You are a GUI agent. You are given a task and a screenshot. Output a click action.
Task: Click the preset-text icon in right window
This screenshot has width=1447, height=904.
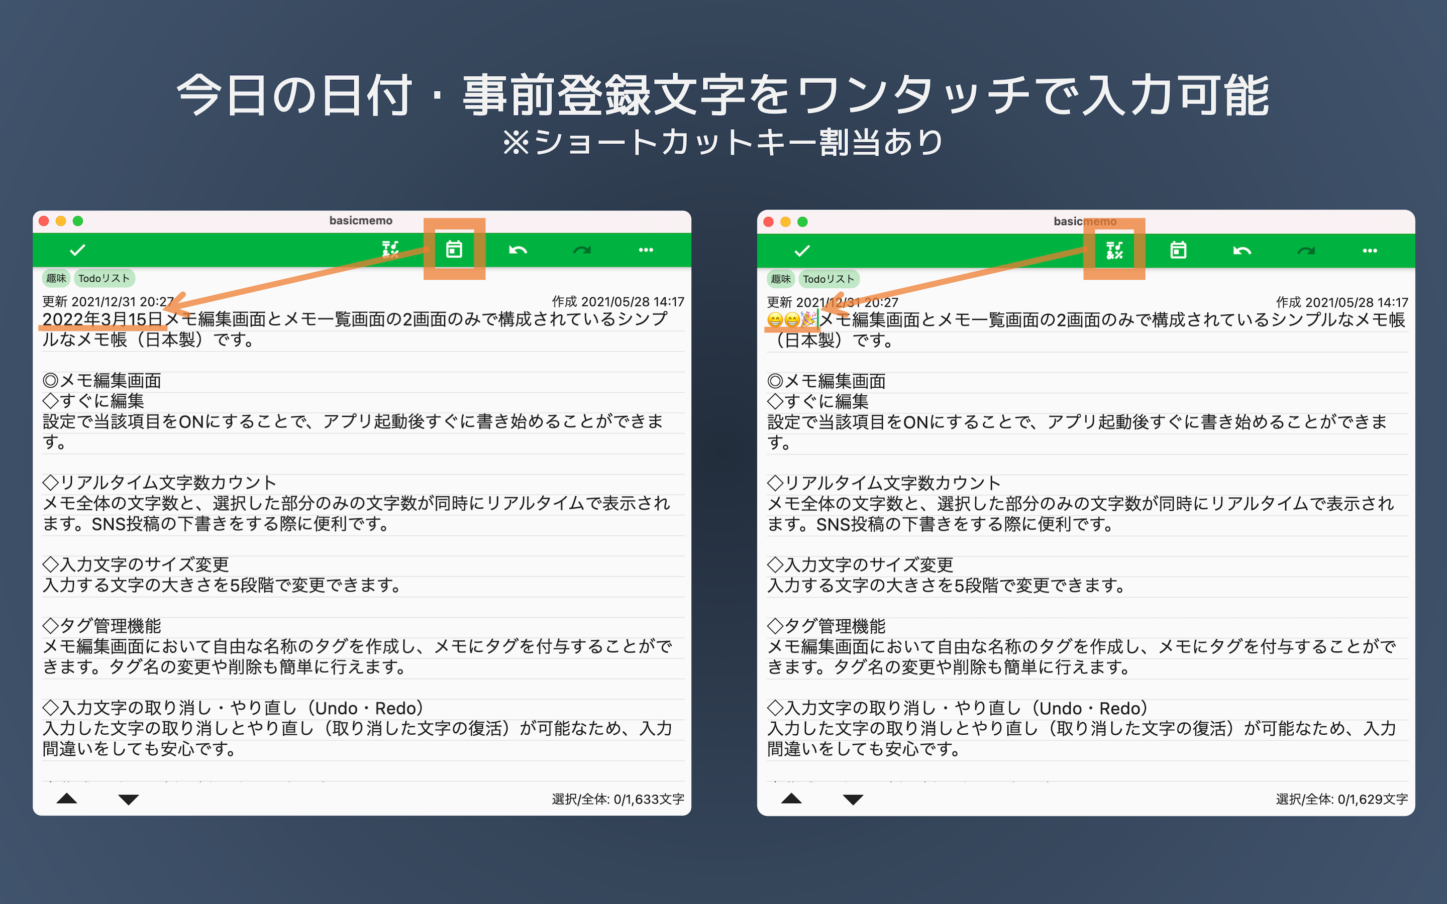point(1114,250)
